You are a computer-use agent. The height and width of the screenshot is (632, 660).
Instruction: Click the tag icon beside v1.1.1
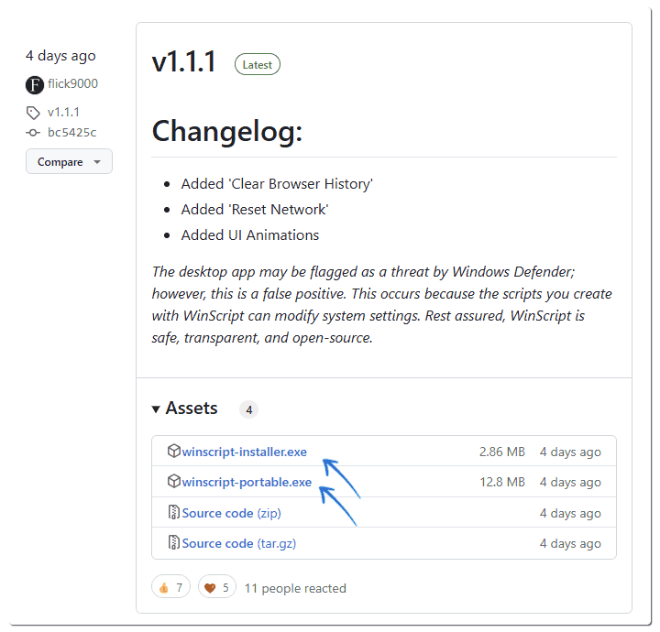coord(33,113)
